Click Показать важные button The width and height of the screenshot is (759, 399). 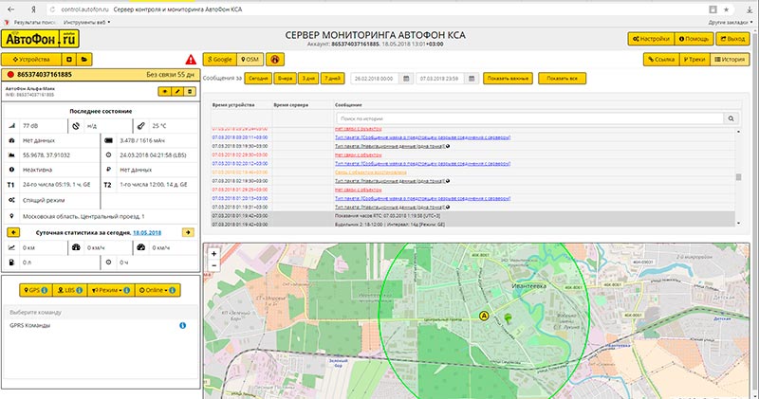point(508,79)
